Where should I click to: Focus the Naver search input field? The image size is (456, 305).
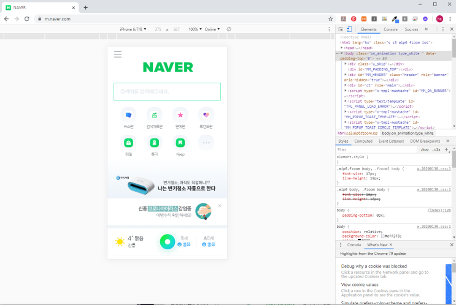click(167, 92)
